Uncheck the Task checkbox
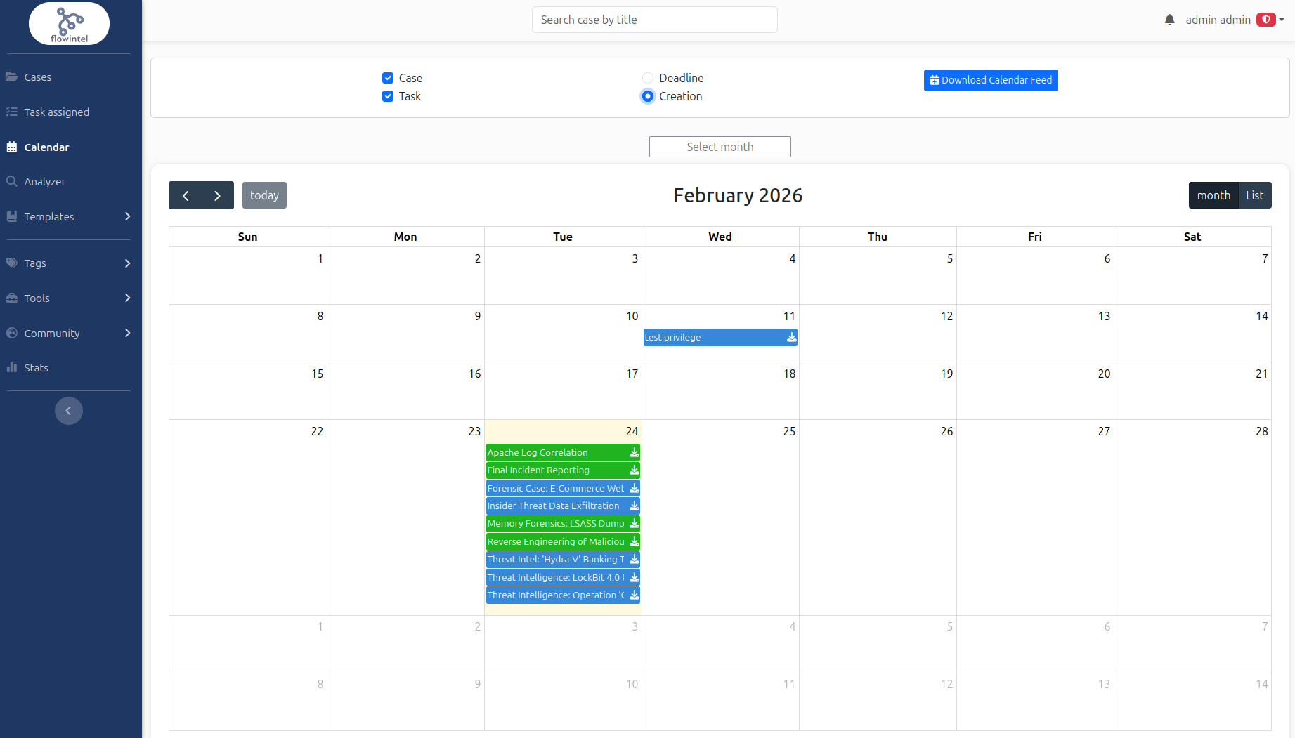The image size is (1295, 738). click(388, 96)
